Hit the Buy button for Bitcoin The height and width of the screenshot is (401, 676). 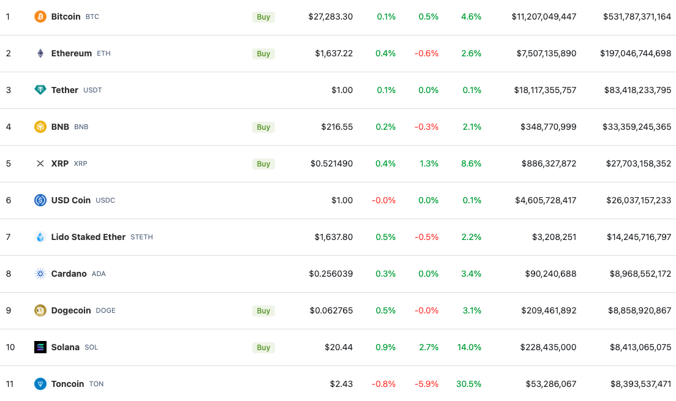pyautogui.click(x=263, y=17)
